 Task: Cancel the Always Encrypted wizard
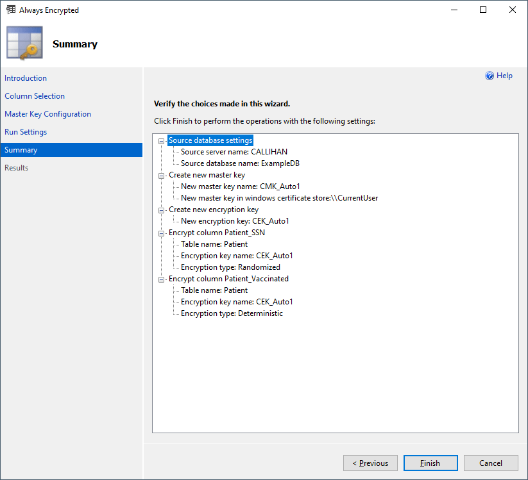click(x=490, y=463)
